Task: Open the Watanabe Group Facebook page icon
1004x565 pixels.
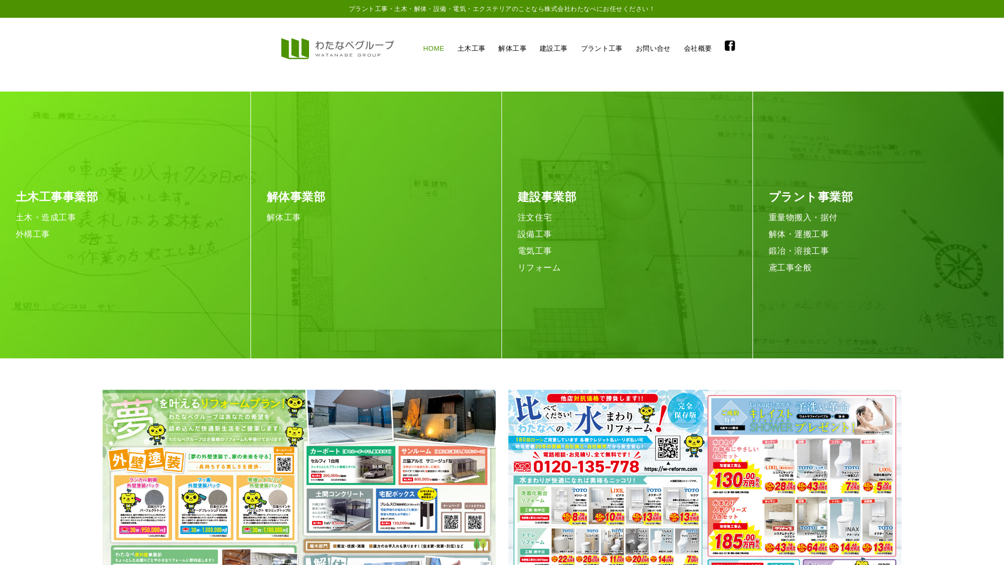Action: [x=730, y=46]
